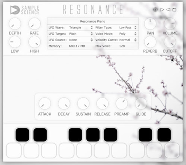Click the info icon in the header

point(155,10)
